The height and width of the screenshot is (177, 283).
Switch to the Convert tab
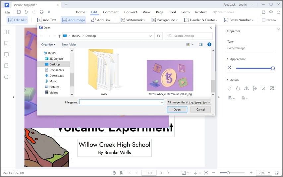point(131,12)
